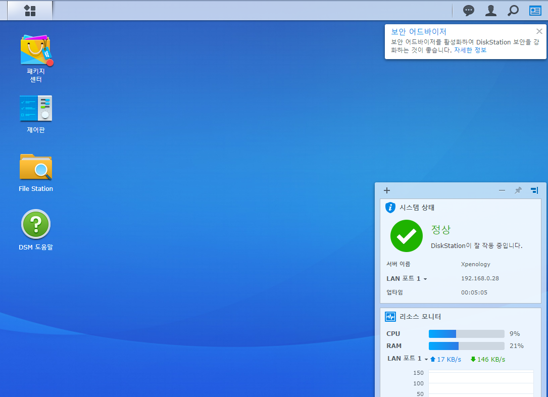This screenshot has height=397, width=548.
Task: Click the widget panel dock icon
Action: (x=534, y=190)
